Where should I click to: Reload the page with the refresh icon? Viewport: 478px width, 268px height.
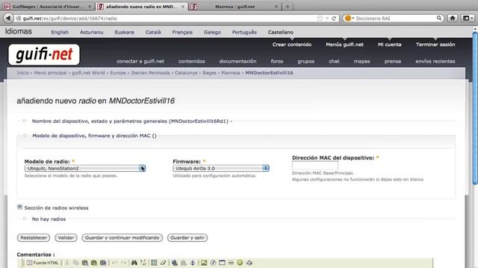coord(334,18)
